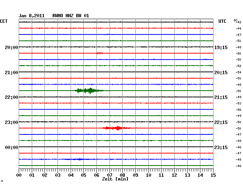The image size is (243, 185).
Task: Click the '03' minute axis label
Action: (58, 175)
